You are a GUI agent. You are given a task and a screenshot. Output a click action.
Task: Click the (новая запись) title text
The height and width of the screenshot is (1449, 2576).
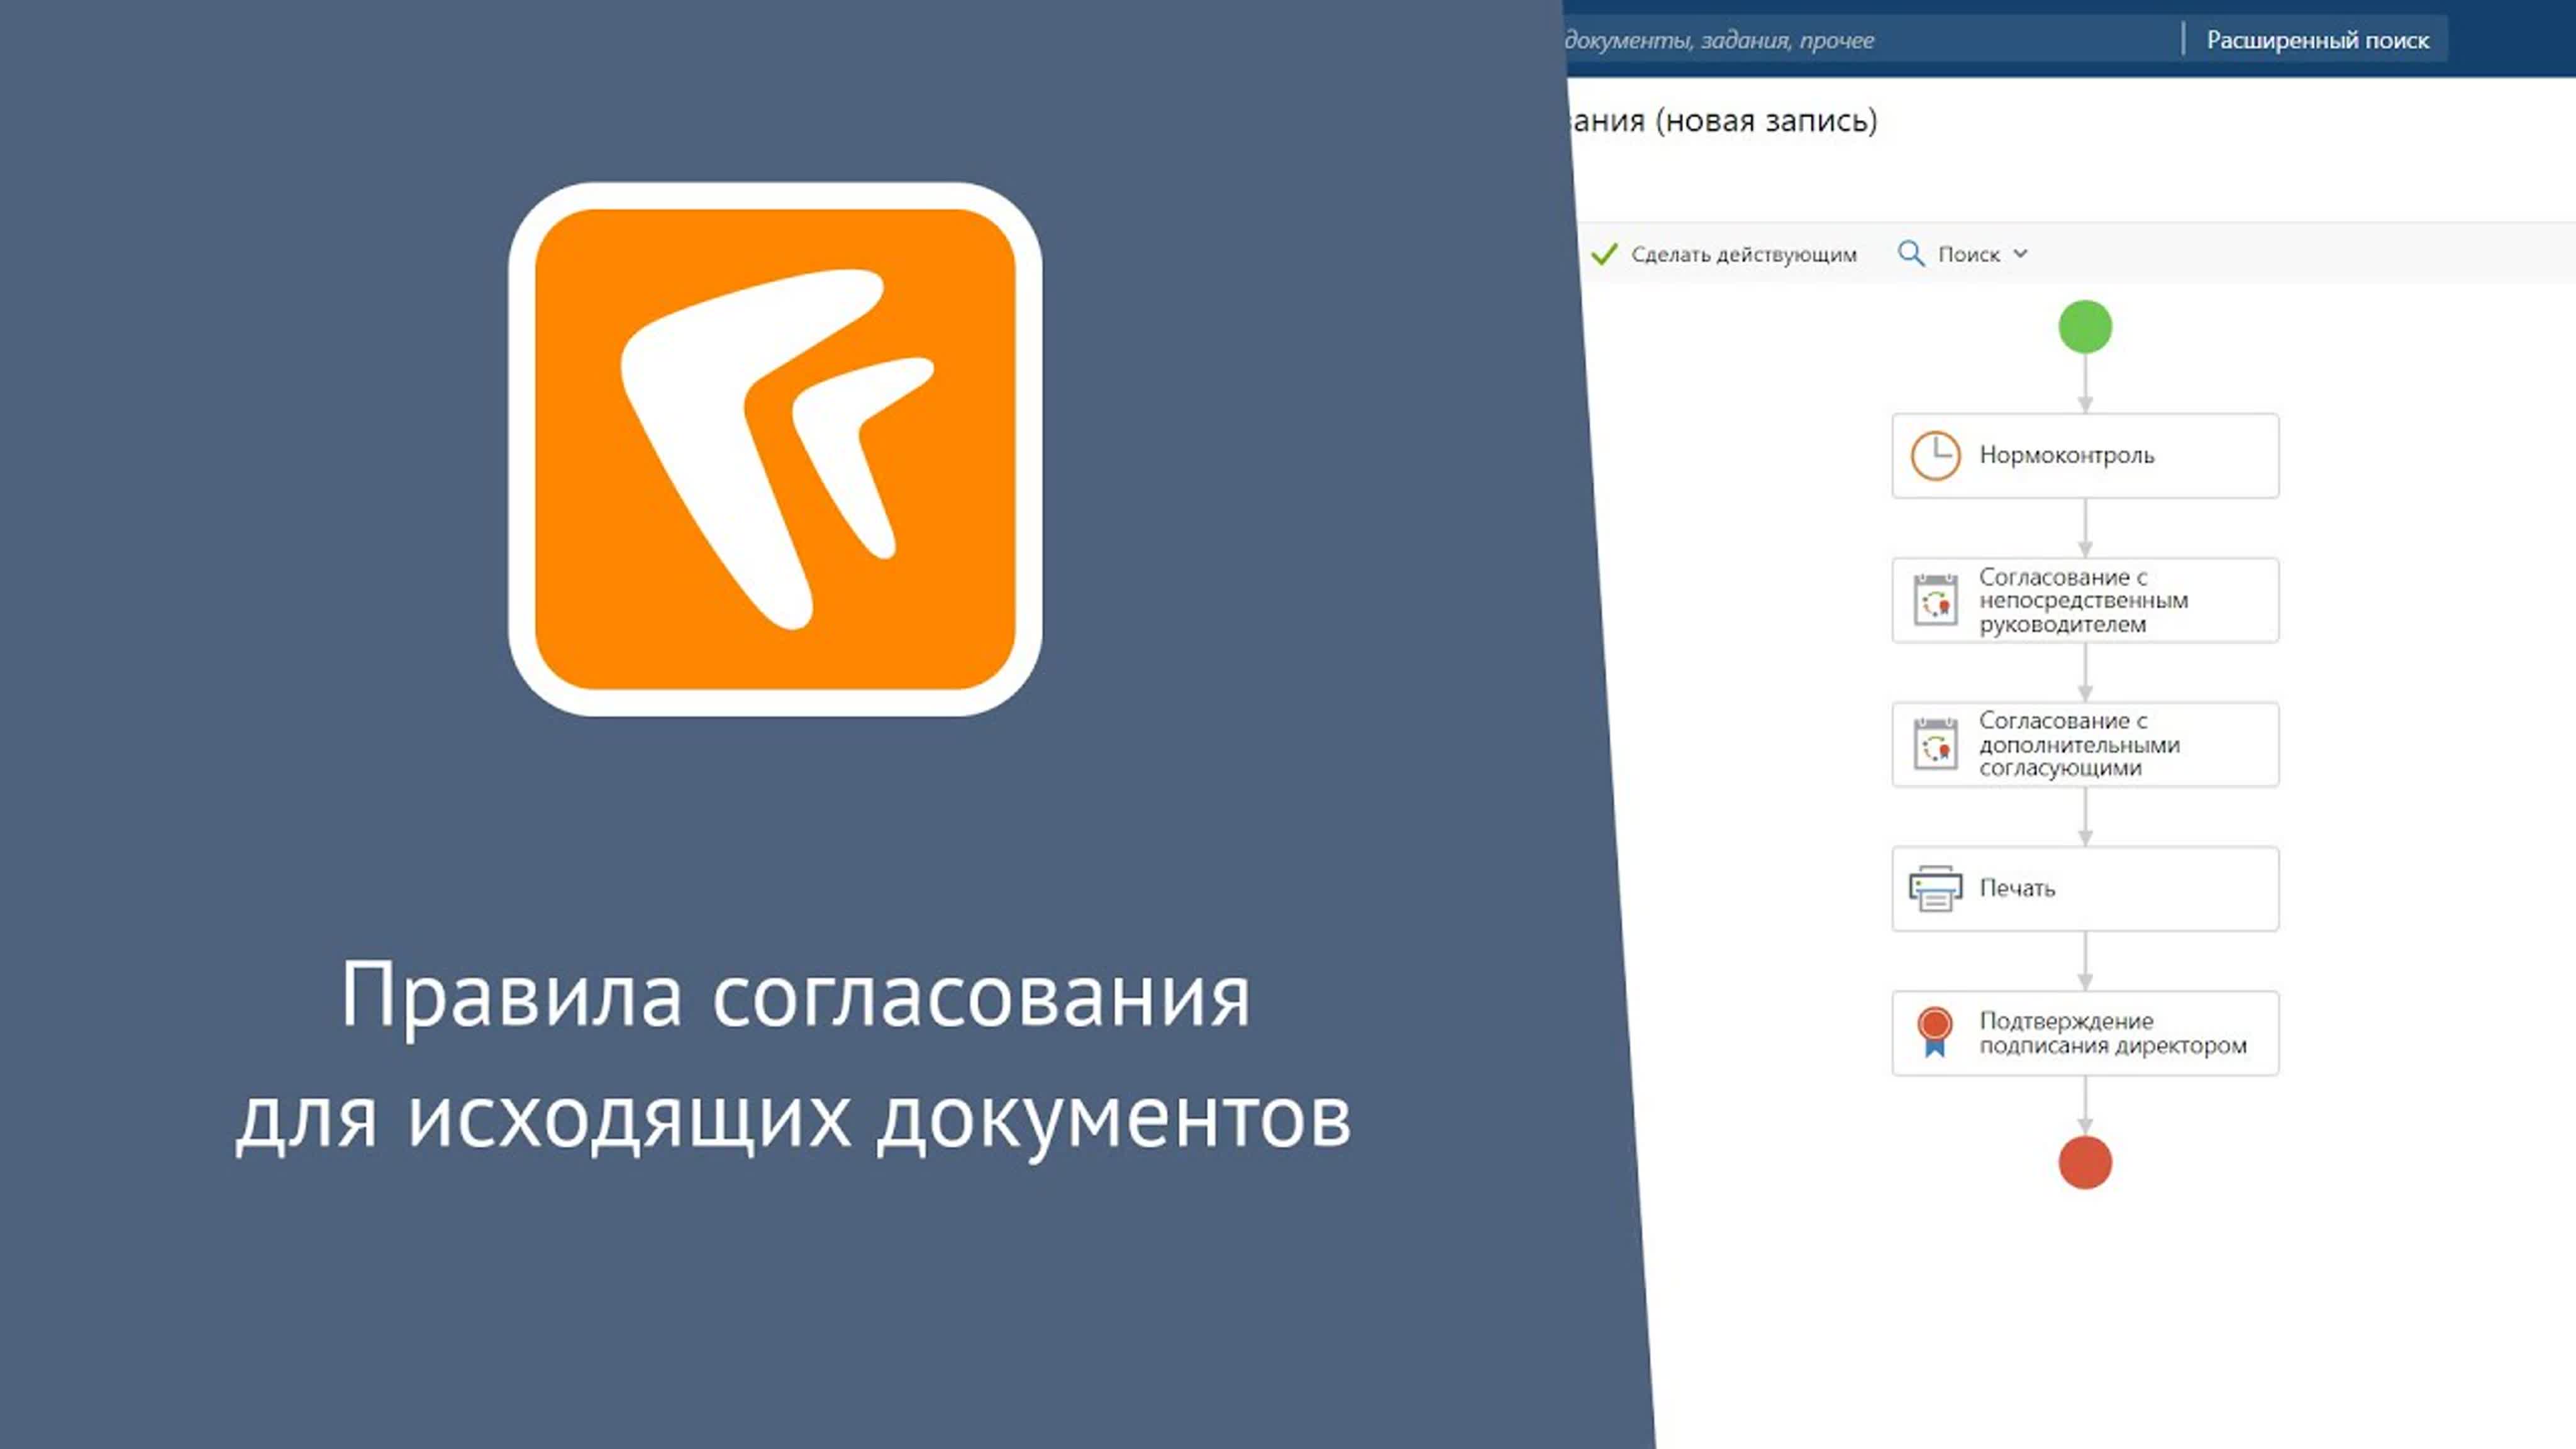pyautogui.click(x=1766, y=121)
